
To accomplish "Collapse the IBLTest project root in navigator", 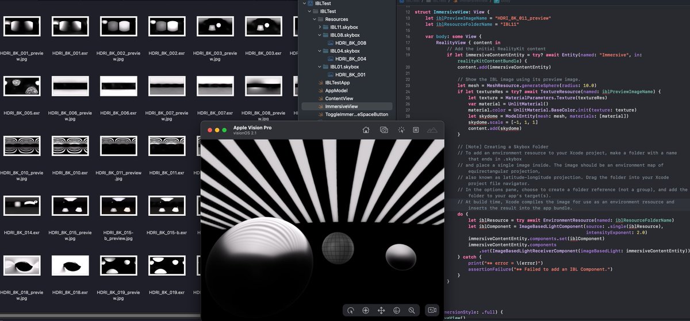I will pyautogui.click(x=305, y=3).
